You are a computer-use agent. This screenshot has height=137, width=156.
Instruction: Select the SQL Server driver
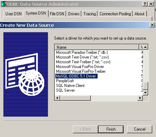click(66, 90)
